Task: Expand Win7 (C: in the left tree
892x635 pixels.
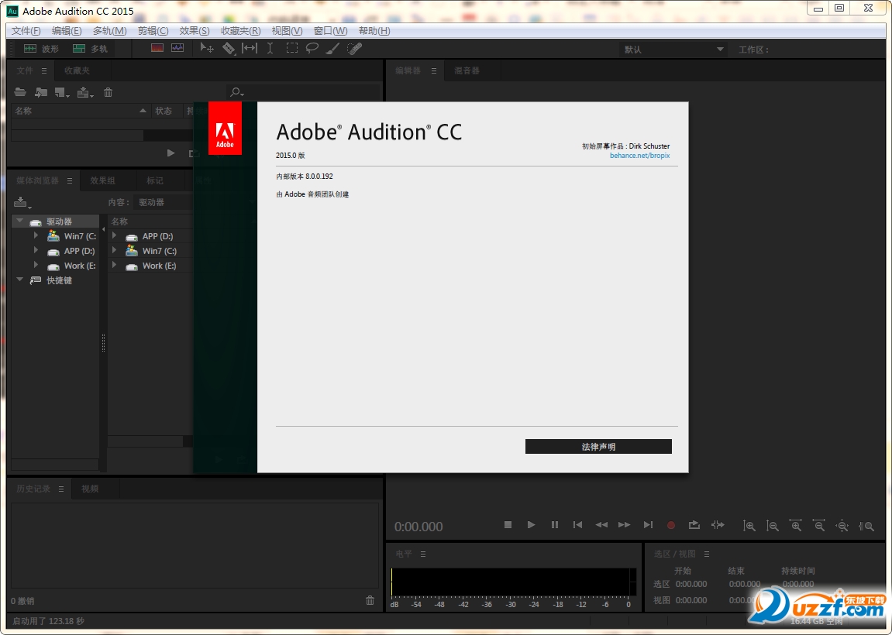Action: pos(36,235)
